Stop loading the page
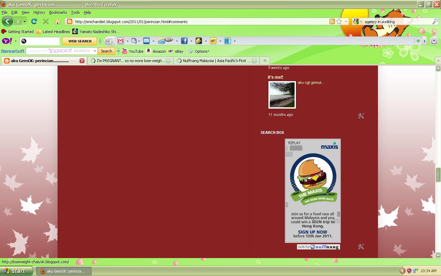This screenshot has height=276, width=441. [45, 21]
